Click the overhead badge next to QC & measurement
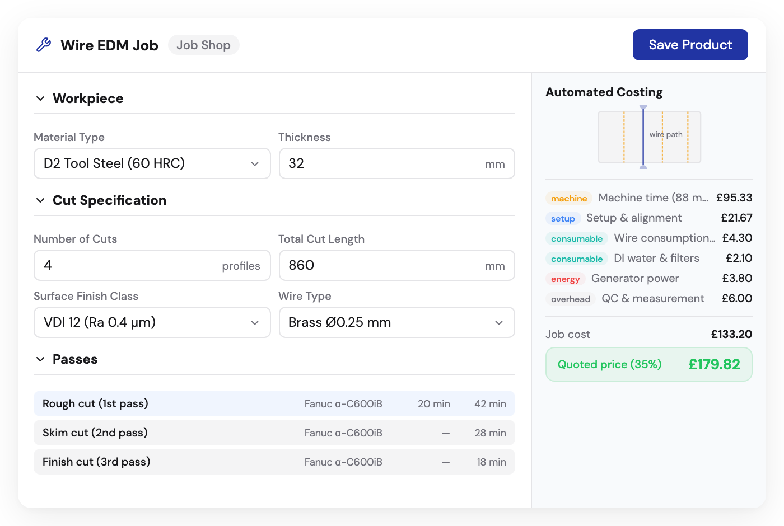 click(x=570, y=299)
